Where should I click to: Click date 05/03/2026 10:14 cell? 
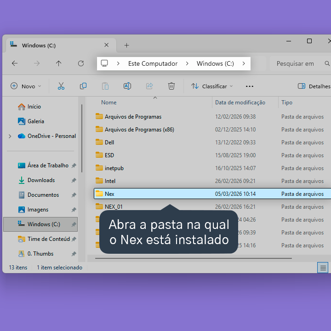coord(235,194)
